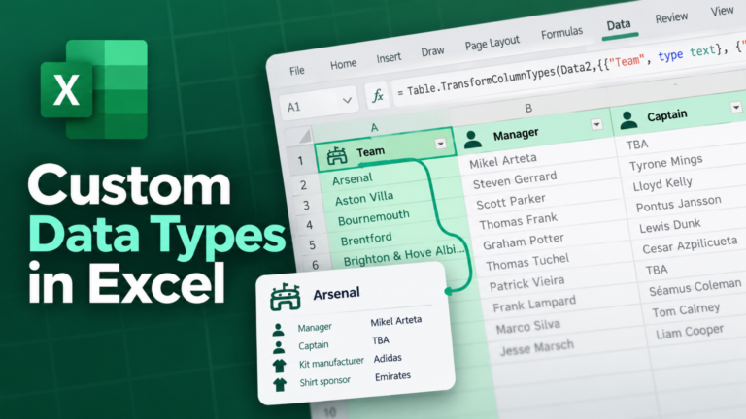Click the shirt icon beside Shirt sponsor

point(280,384)
